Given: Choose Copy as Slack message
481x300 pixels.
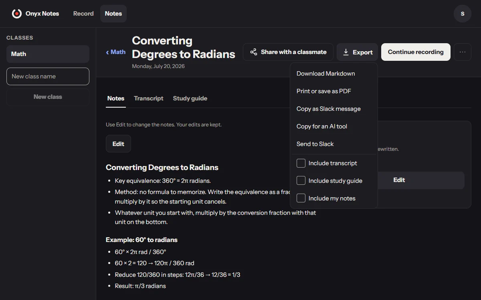Looking at the screenshot, I should pyautogui.click(x=334, y=109).
